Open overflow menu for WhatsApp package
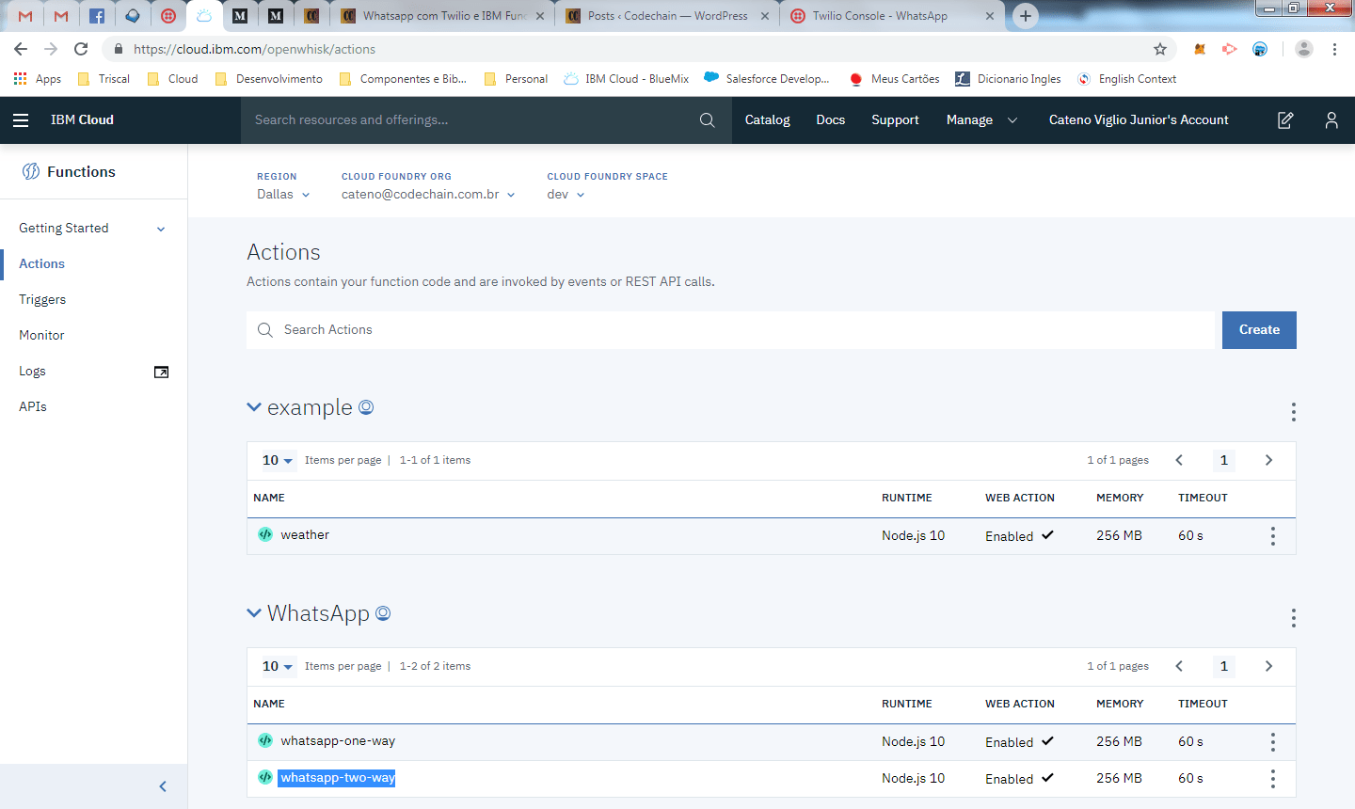The height and width of the screenshot is (809, 1355). pyautogui.click(x=1294, y=617)
